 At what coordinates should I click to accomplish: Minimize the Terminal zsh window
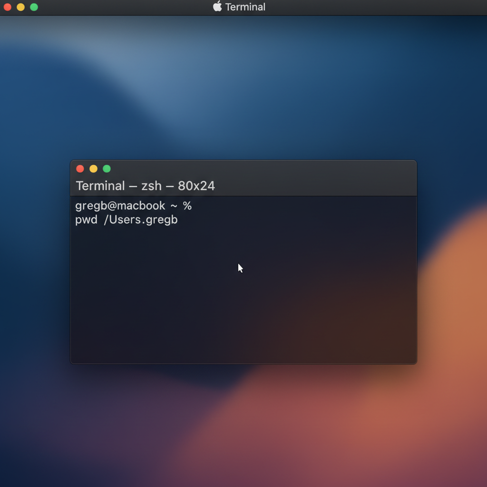(94, 169)
